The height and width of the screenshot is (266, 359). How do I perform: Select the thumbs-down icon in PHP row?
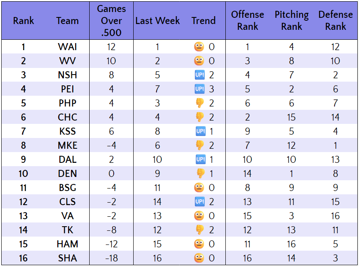pos(200,103)
